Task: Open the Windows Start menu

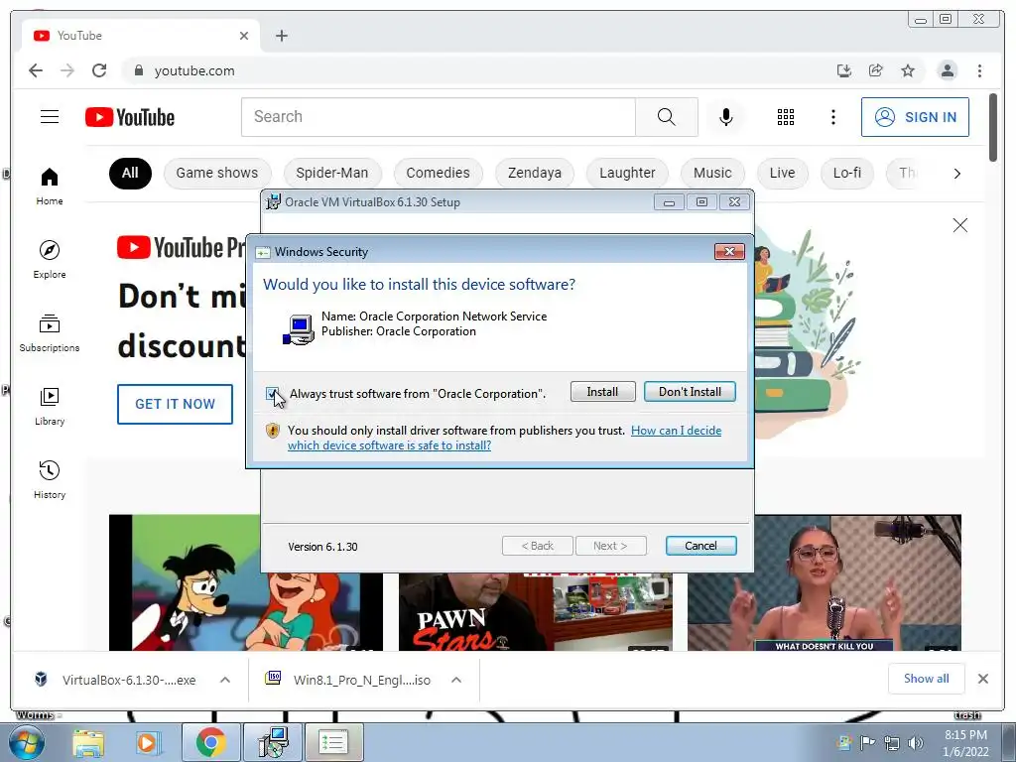Action: pyautogui.click(x=26, y=742)
